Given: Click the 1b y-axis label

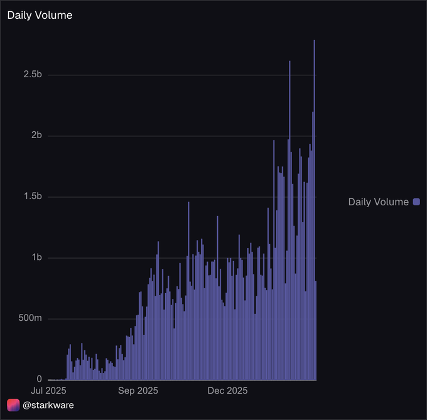Looking at the screenshot, I should click(x=37, y=257).
